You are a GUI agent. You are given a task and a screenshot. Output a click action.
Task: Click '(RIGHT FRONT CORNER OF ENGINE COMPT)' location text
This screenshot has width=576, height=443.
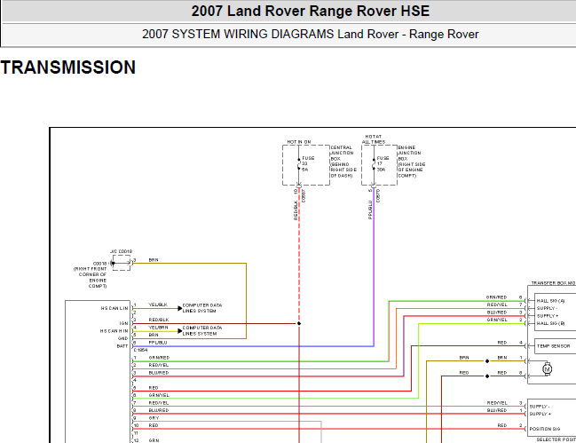tap(91, 277)
